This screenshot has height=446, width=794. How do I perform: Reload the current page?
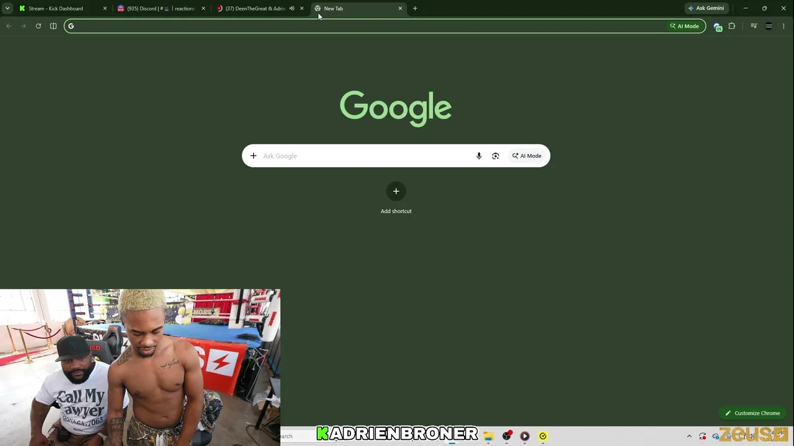point(38,26)
